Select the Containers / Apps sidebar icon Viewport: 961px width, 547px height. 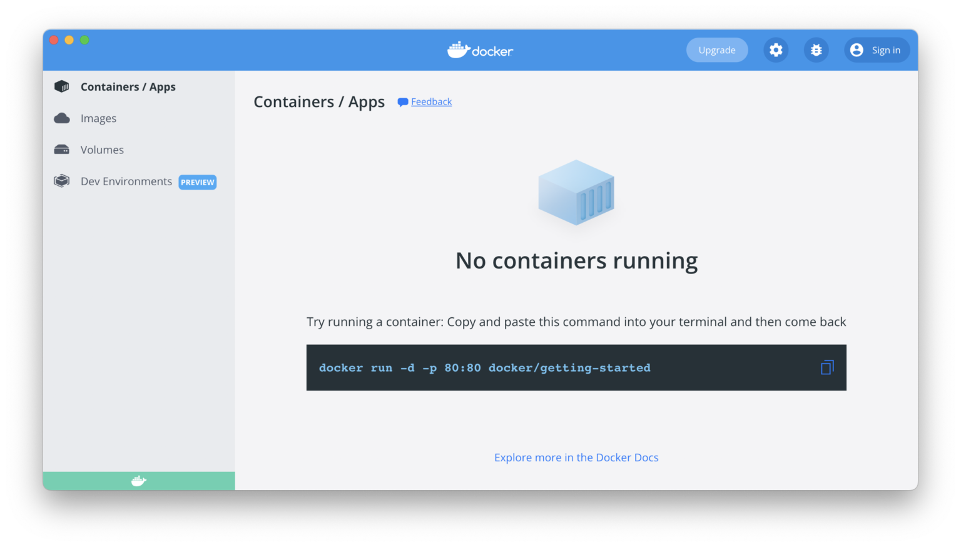point(62,86)
